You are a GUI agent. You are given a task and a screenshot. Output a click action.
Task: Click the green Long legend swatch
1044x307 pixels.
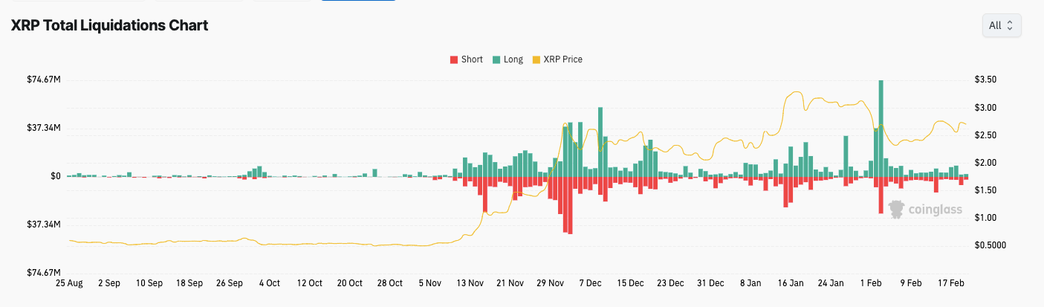[496, 59]
